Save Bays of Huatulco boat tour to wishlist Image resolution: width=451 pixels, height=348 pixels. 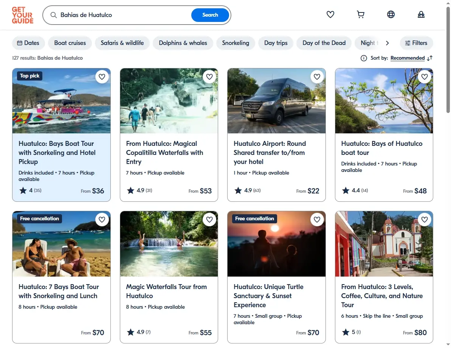425,77
